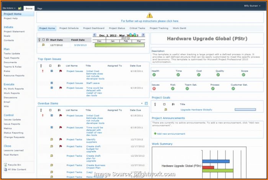Select the Work Gantt tab

click(180, 28)
